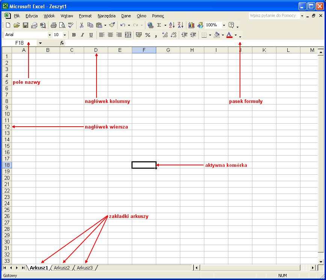This screenshot has width=326, height=280.
Task: Click the Cut scissors icon
Action: pos(81,25)
